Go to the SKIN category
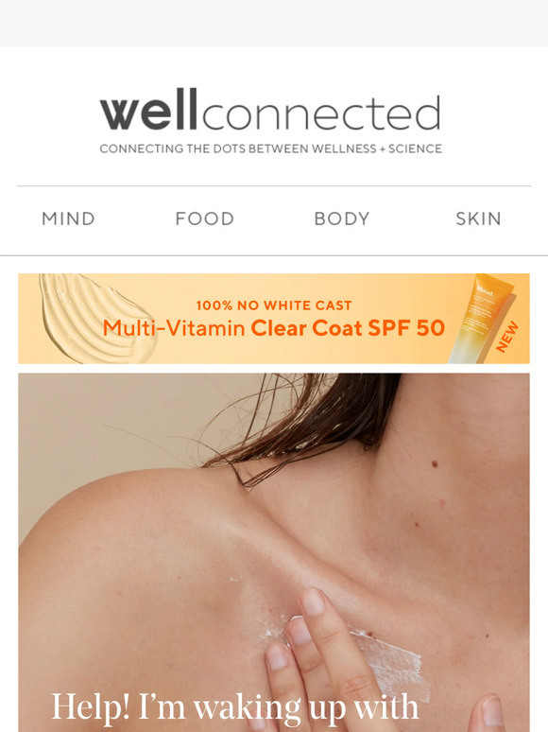Viewport: 548px width, 732px height. click(x=478, y=218)
